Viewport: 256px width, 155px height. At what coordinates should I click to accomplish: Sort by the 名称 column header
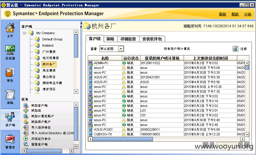pos(105,58)
